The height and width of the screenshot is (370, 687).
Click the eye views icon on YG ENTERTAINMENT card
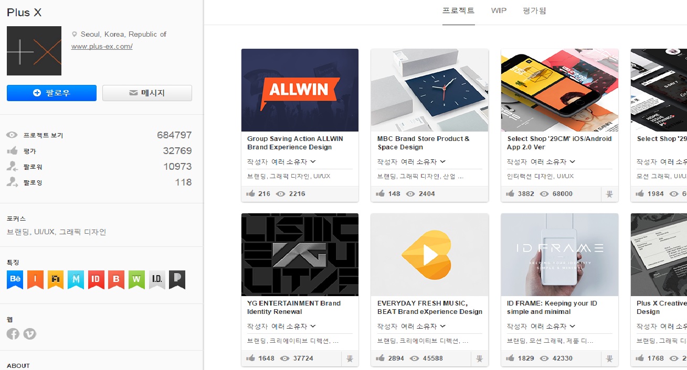(285, 358)
